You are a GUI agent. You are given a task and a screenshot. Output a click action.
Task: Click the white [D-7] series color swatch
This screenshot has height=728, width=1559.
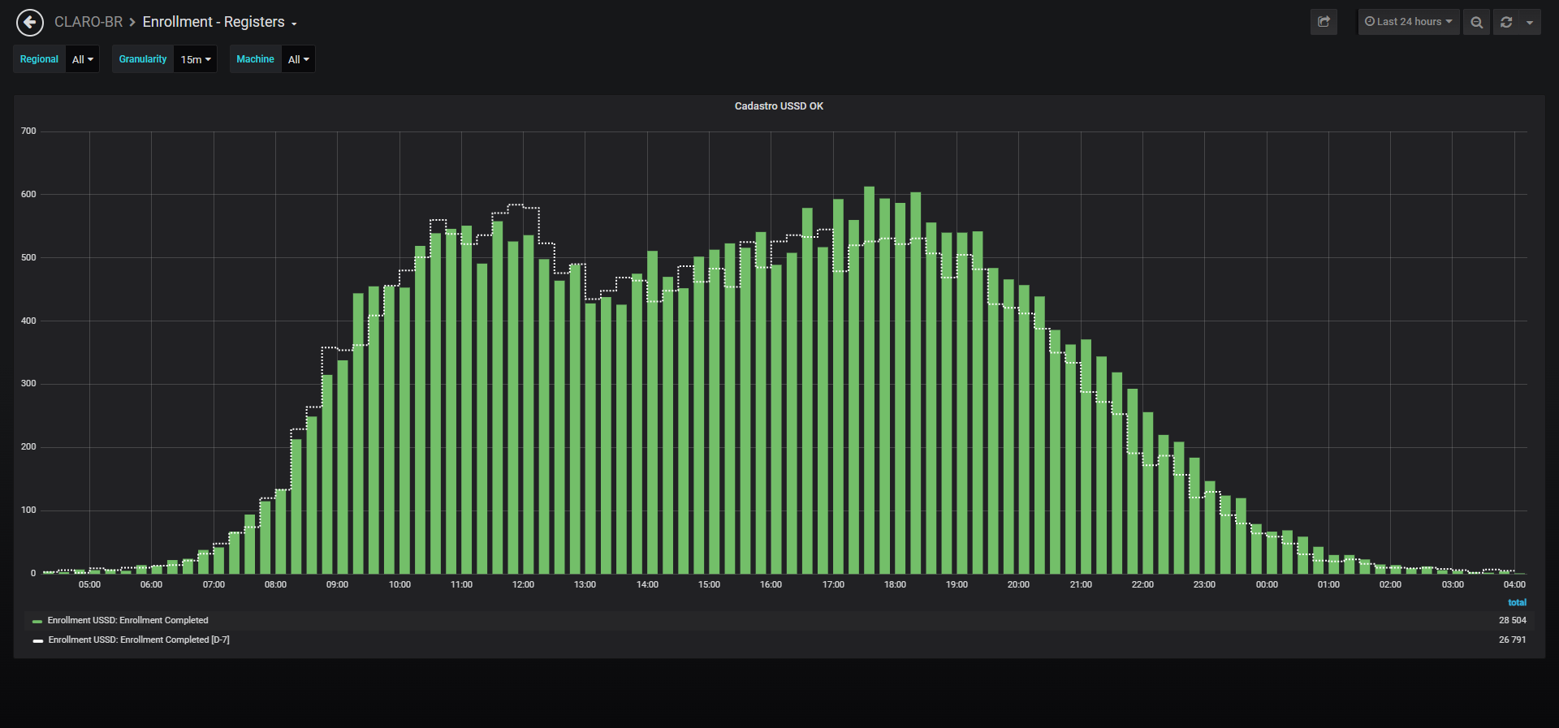pyautogui.click(x=37, y=640)
